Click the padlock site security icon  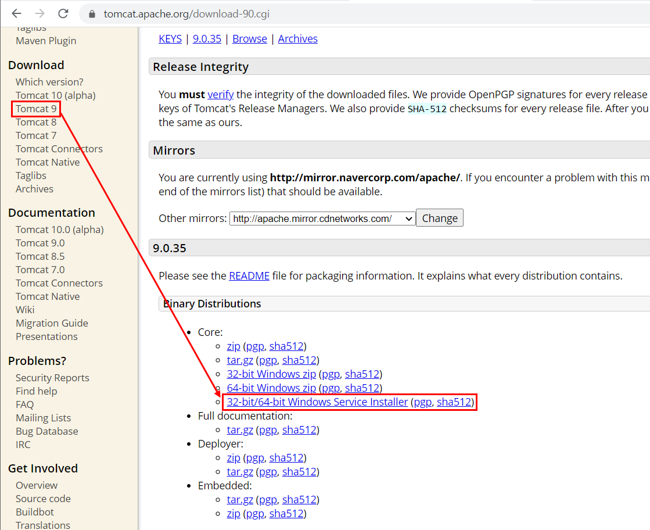point(92,14)
